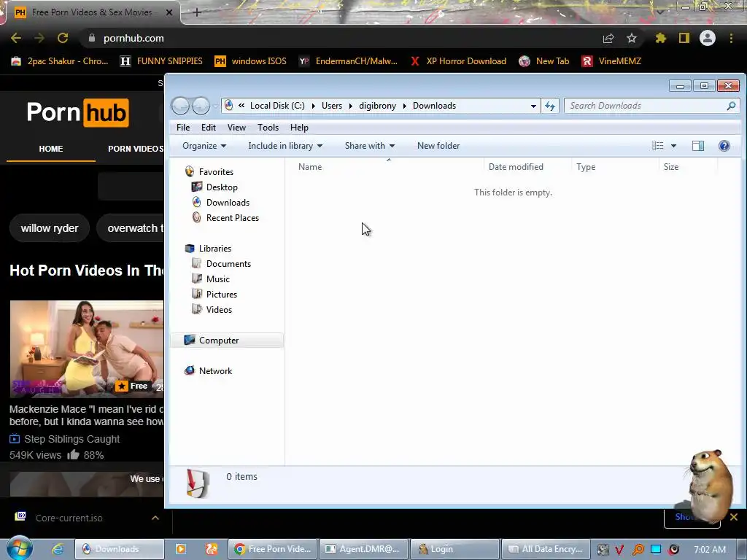Open the View menu in Explorer
The height and width of the screenshot is (560, 747).
[x=236, y=128]
